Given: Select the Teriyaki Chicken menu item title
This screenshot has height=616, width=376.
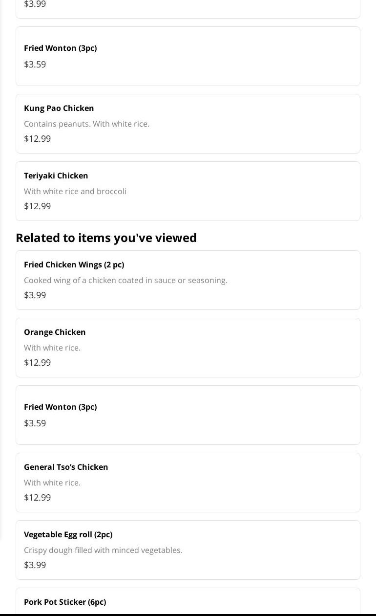Looking at the screenshot, I should point(56,176).
